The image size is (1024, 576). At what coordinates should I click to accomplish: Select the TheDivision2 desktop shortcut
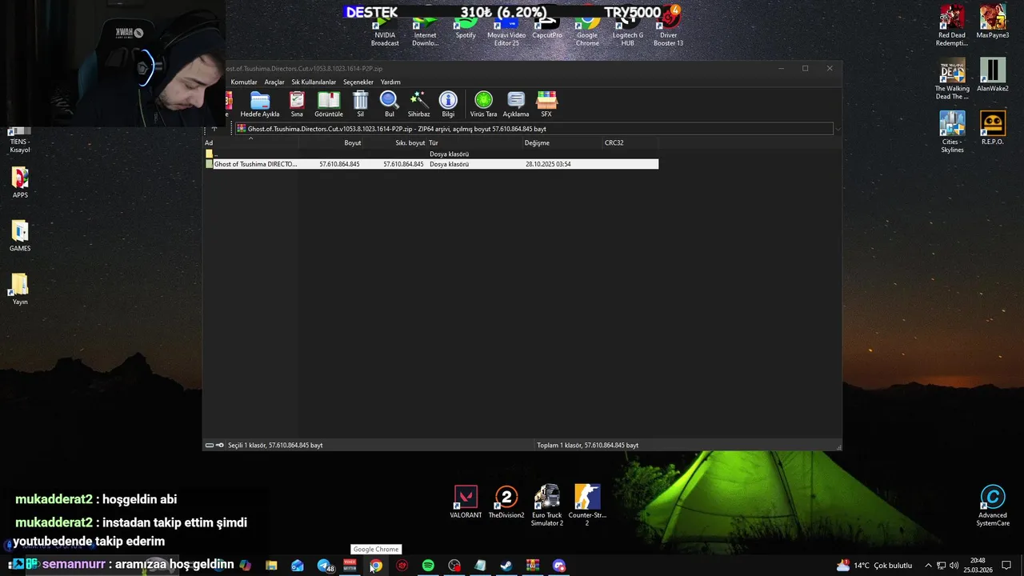506,502
